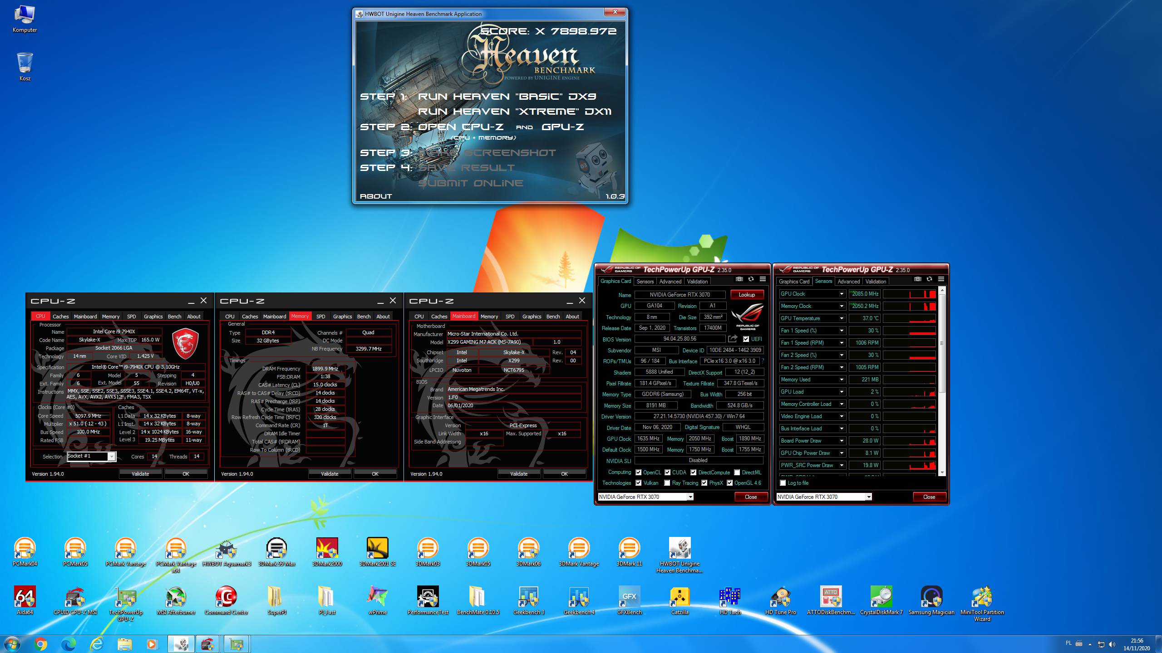Launch HD Tune Pro
This screenshot has width=1162, height=653.
781,600
